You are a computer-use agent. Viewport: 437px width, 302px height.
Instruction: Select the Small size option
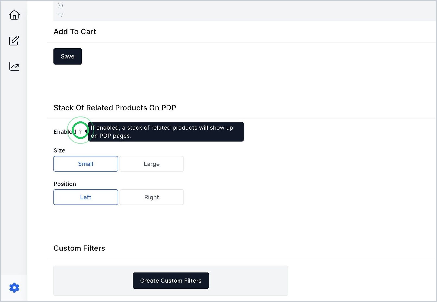[86, 164]
